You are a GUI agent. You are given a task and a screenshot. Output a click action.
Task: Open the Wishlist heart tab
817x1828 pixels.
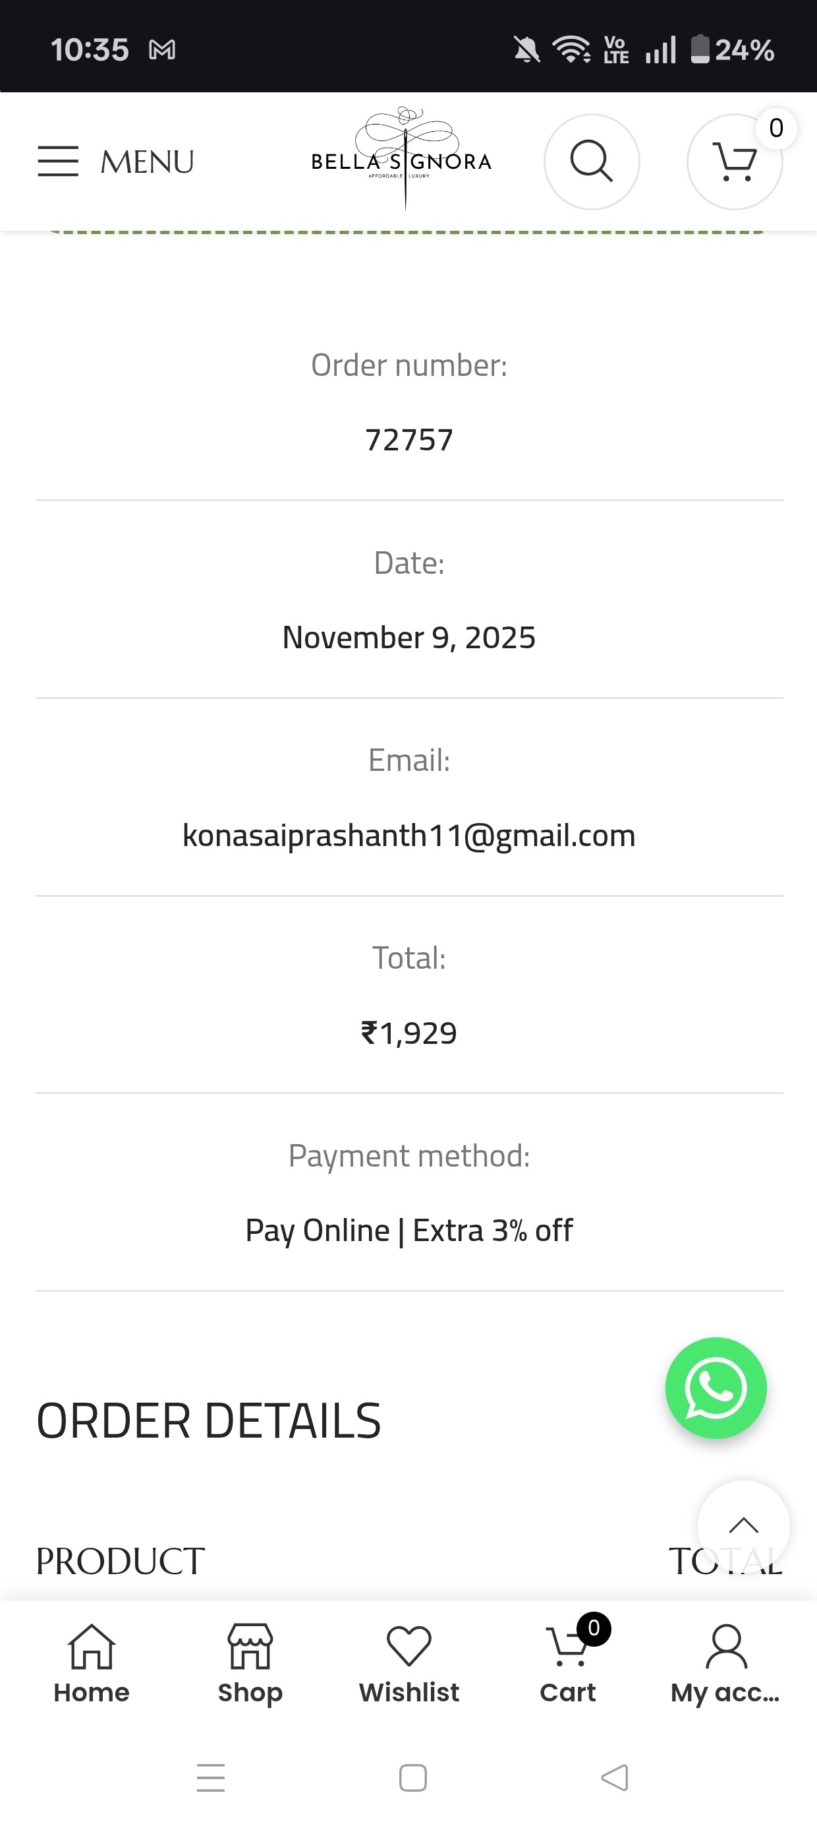point(409,1663)
